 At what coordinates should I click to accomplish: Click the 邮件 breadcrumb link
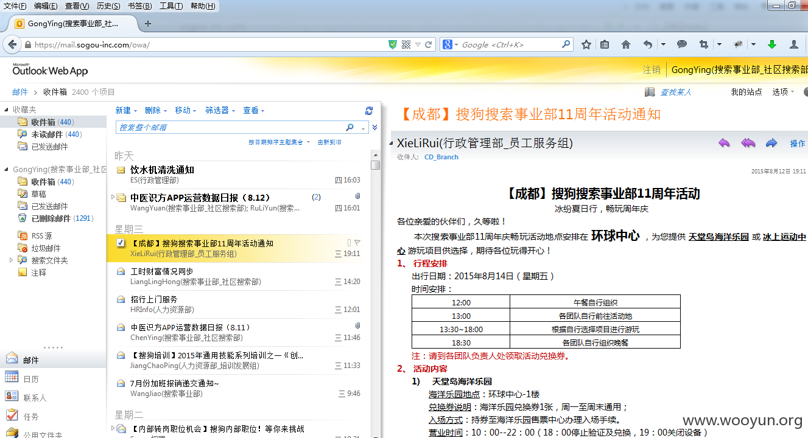[20, 92]
